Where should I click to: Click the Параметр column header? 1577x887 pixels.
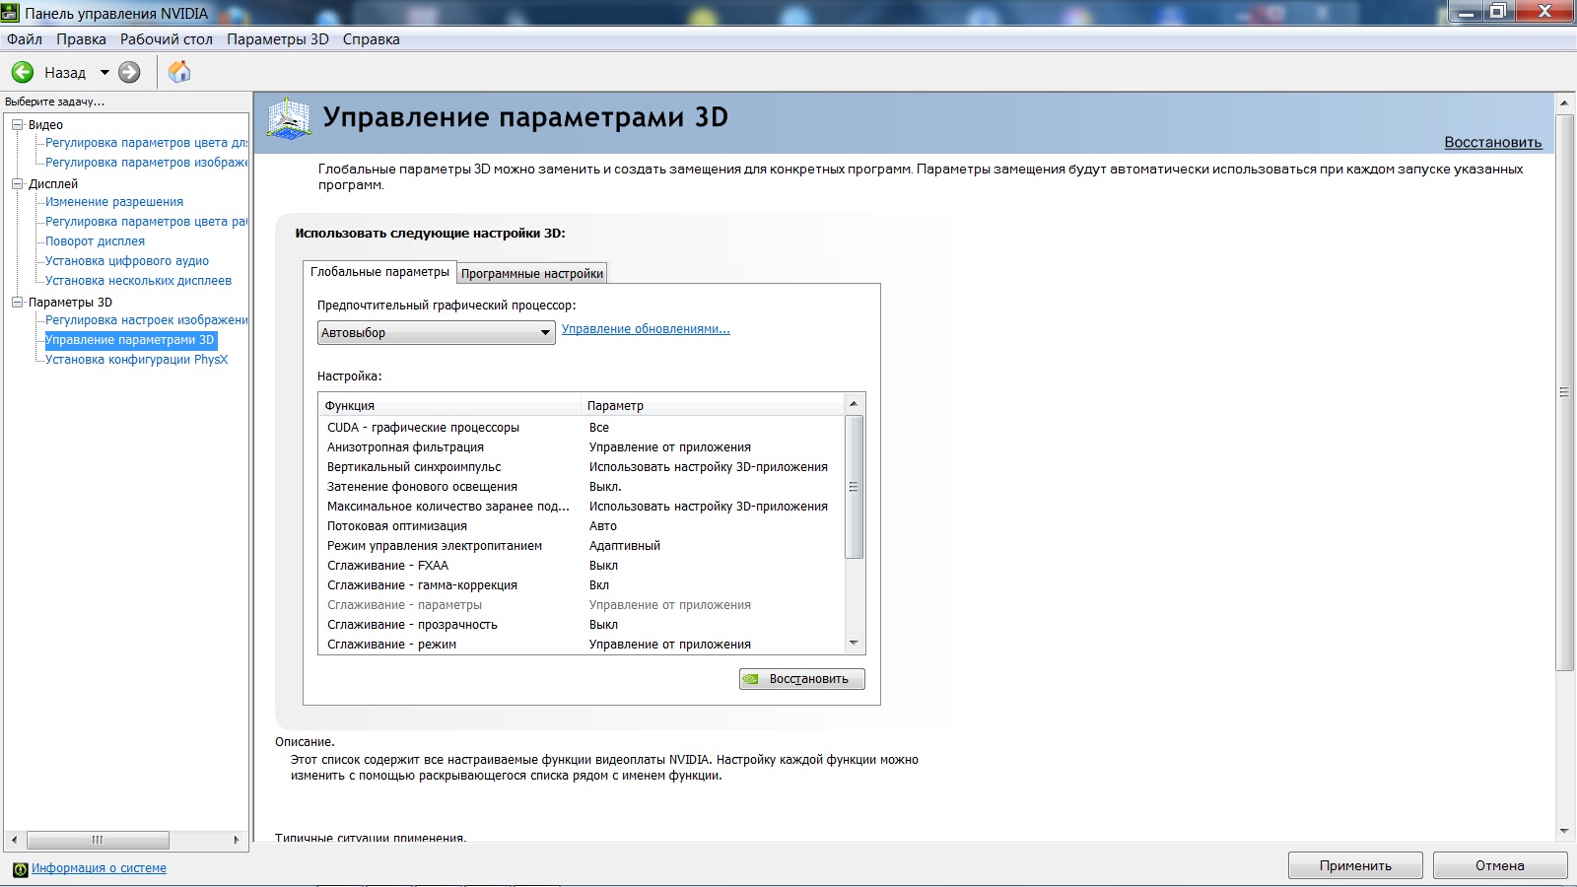click(713, 405)
